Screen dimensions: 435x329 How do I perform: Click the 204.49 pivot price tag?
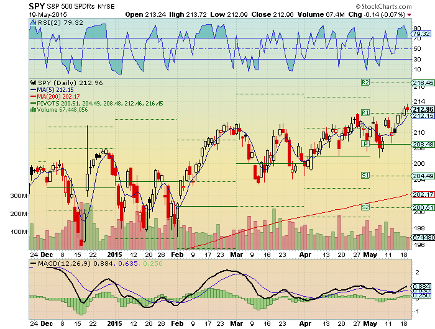coord(423,176)
